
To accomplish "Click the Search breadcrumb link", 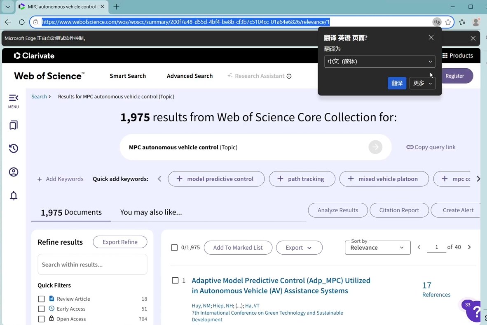I will click(x=39, y=96).
